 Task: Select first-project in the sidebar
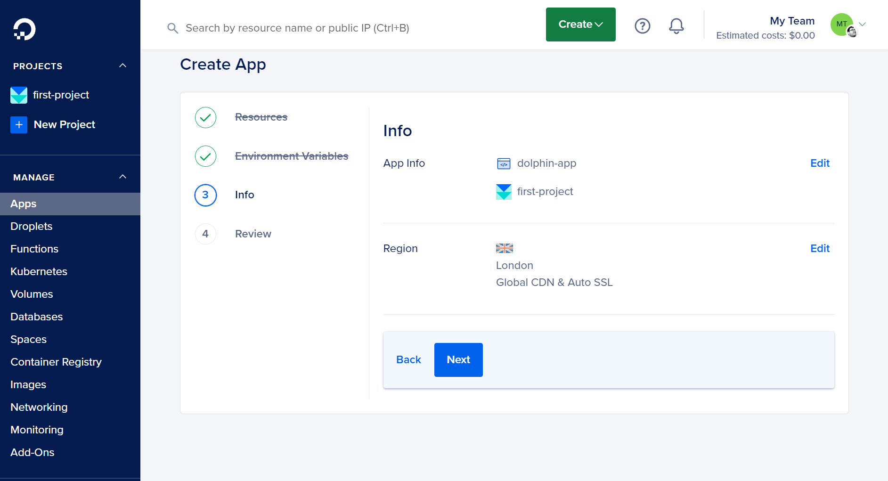click(61, 95)
